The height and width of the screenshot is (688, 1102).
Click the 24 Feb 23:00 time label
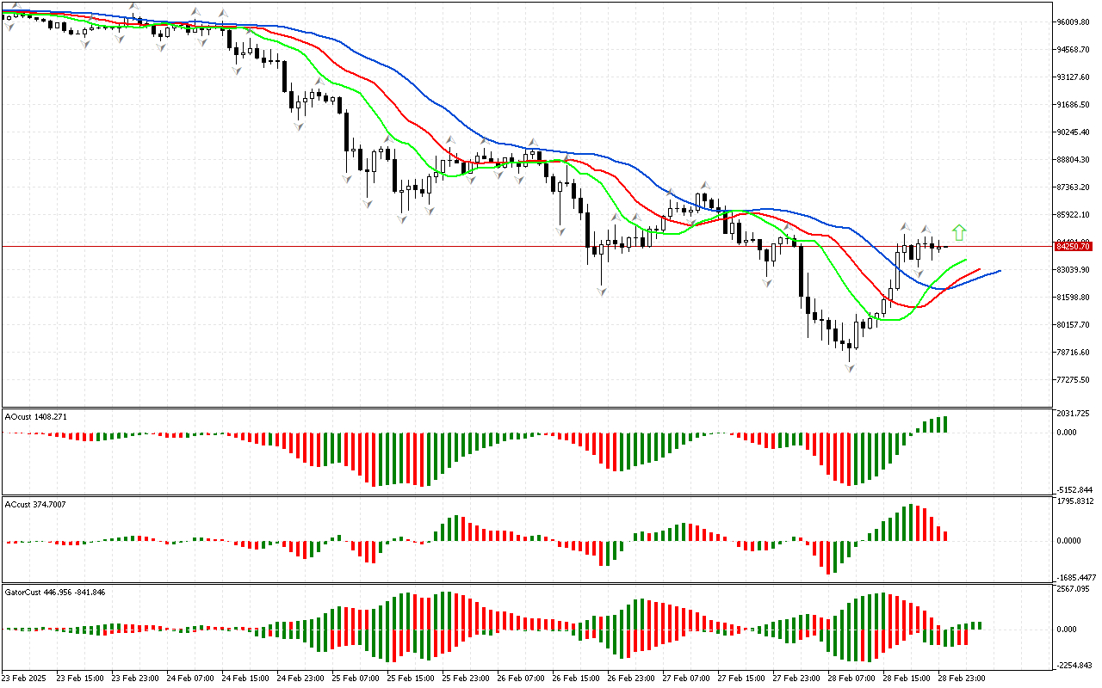pos(300,679)
